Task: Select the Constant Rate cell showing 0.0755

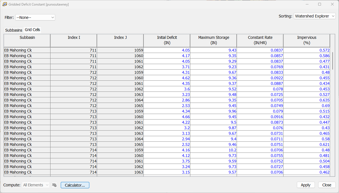Action: [x=260, y=156]
